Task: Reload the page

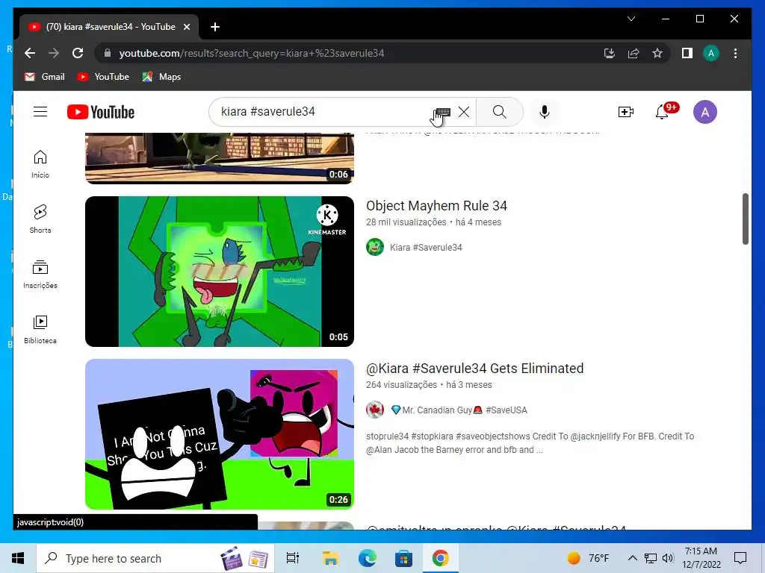Action: click(78, 53)
